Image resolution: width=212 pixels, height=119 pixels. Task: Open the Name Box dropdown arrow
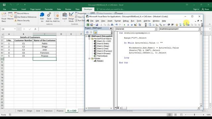(x=15, y=29)
